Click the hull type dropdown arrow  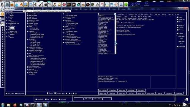pyautogui.click(x=115, y=14)
